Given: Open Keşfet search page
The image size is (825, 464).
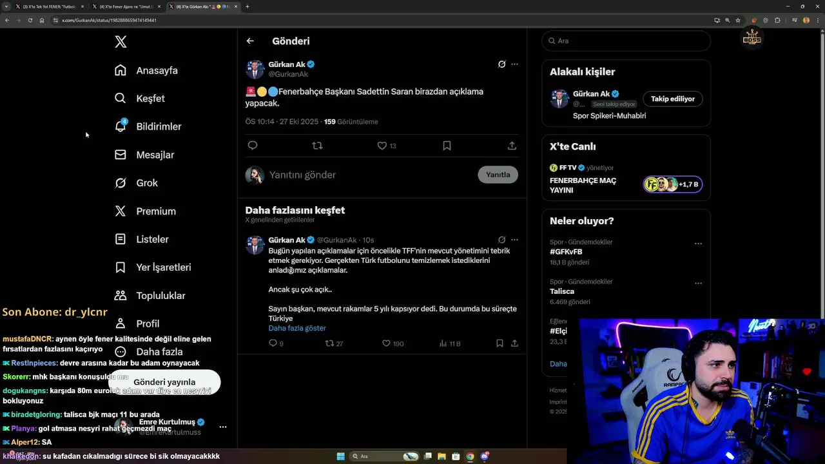Looking at the screenshot, I should (x=139, y=99).
